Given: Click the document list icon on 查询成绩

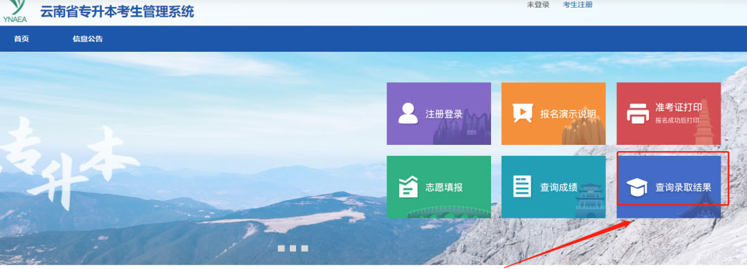Looking at the screenshot, I should point(522,186).
